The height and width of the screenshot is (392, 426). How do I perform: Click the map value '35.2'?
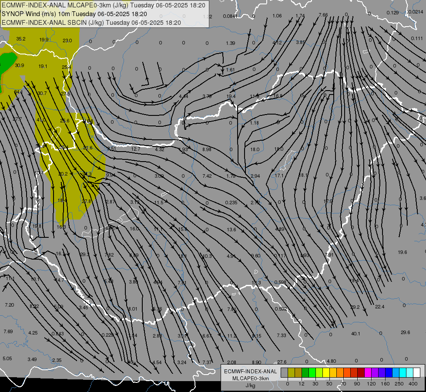click(20, 39)
